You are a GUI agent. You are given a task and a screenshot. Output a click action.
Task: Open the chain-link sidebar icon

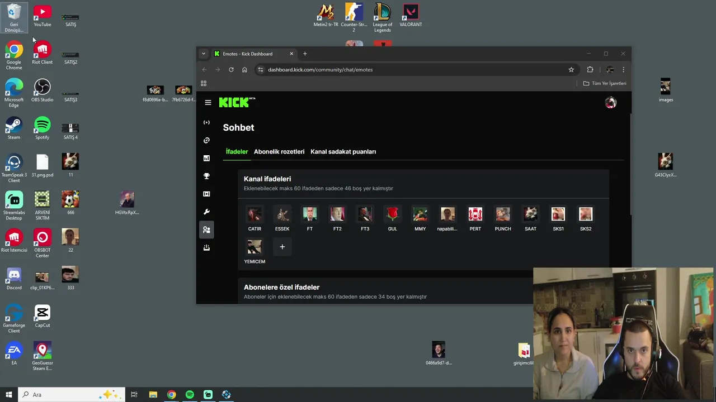(x=206, y=140)
